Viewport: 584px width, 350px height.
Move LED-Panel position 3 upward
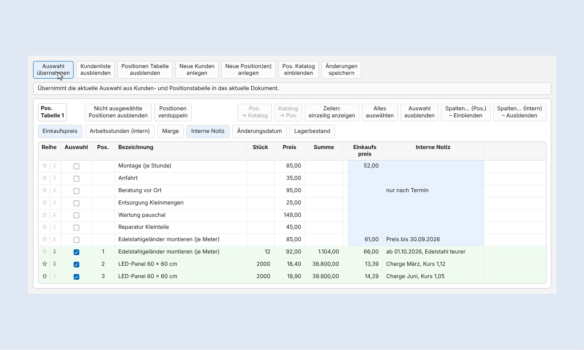coord(45,276)
